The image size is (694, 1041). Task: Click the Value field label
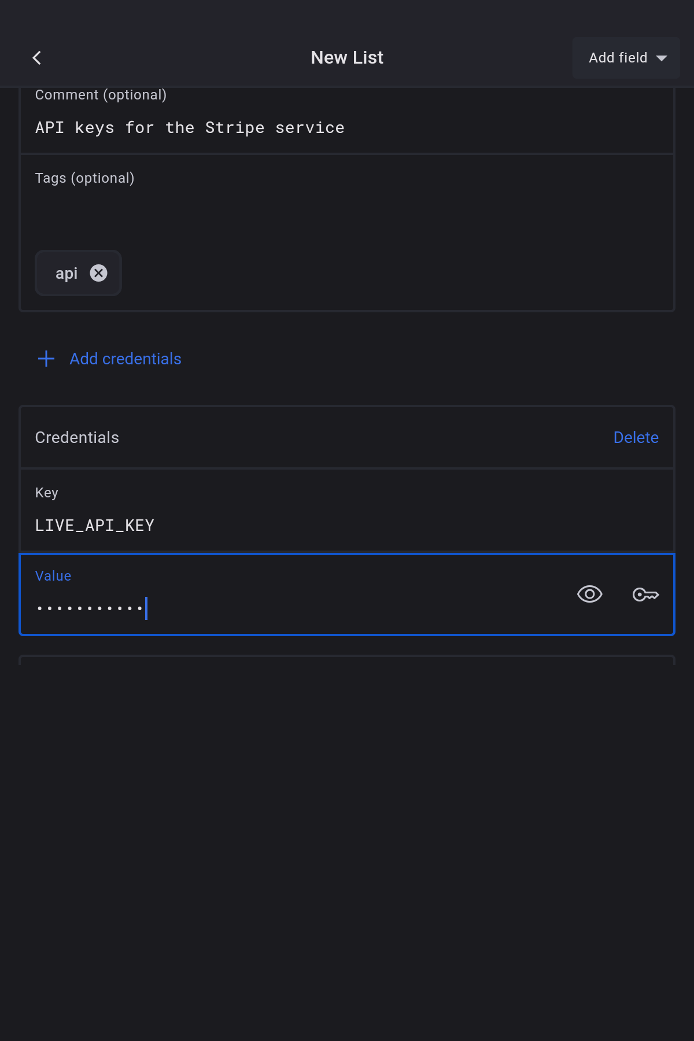53,576
